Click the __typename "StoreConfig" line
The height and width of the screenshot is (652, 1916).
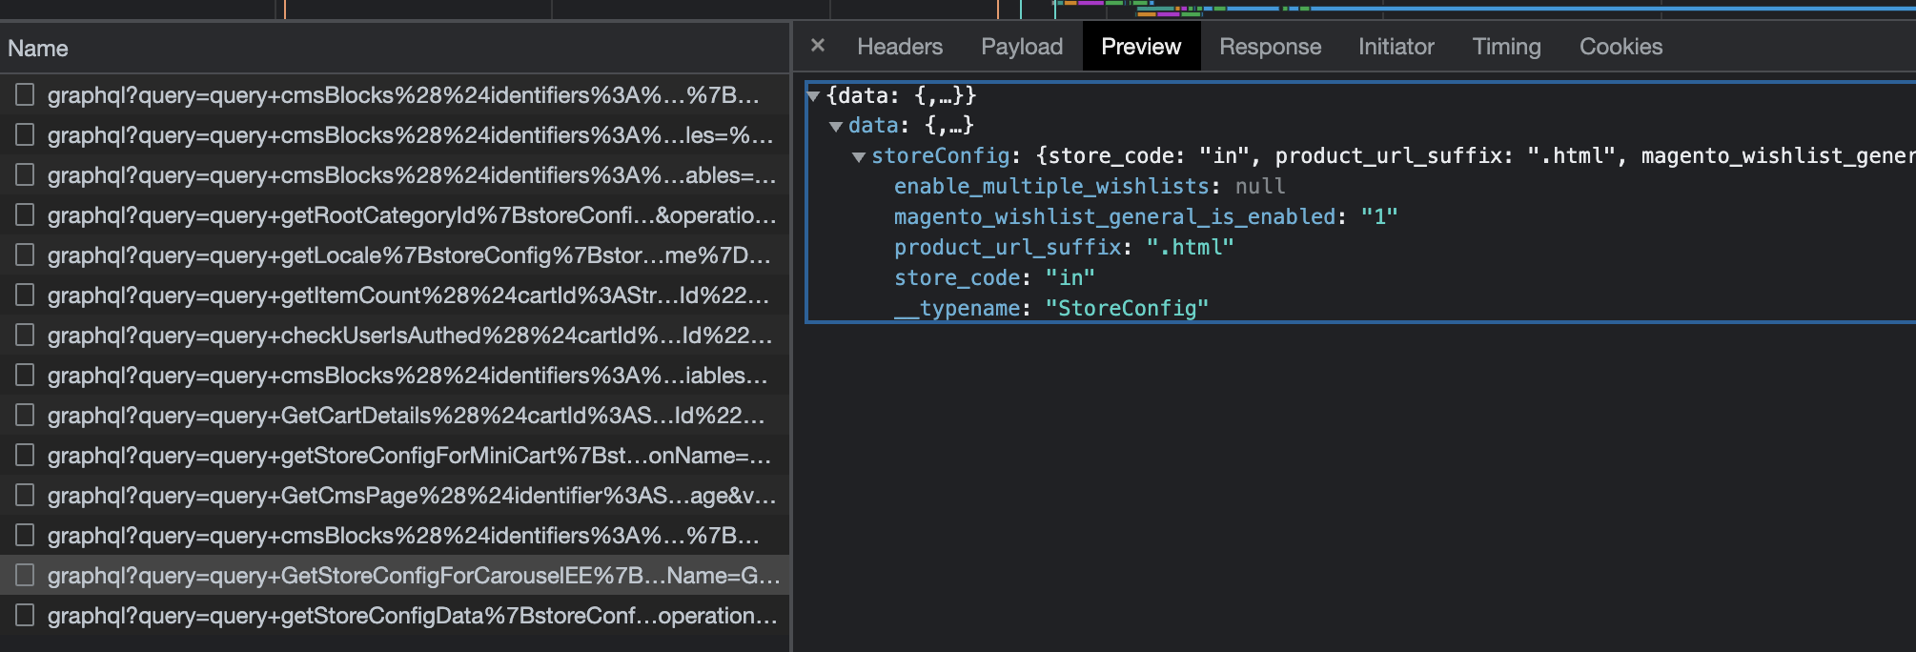pos(1051,308)
